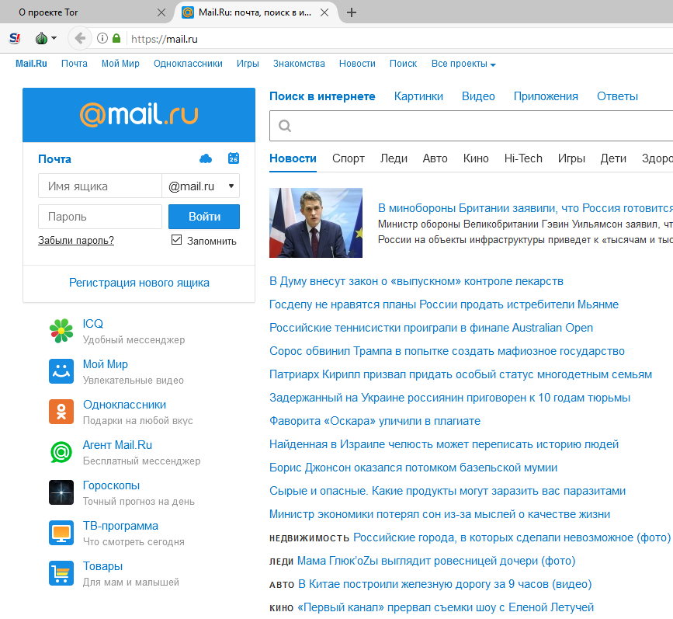
Task: Click the Mail.Ru top navigation link
Action: click(31, 64)
